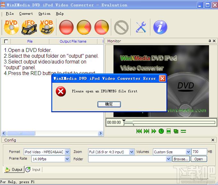Open the Convert menu
Image resolution: width=218 pixels, height=185 pixels.
(26, 14)
